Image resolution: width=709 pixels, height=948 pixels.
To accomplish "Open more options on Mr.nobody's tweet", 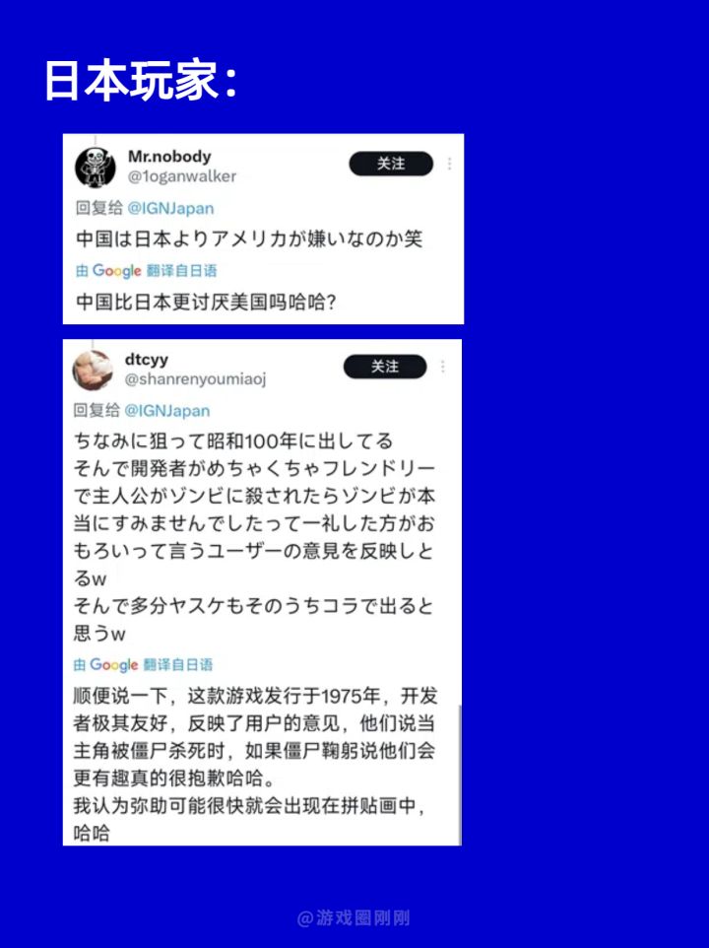I will click(x=449, y=164).
